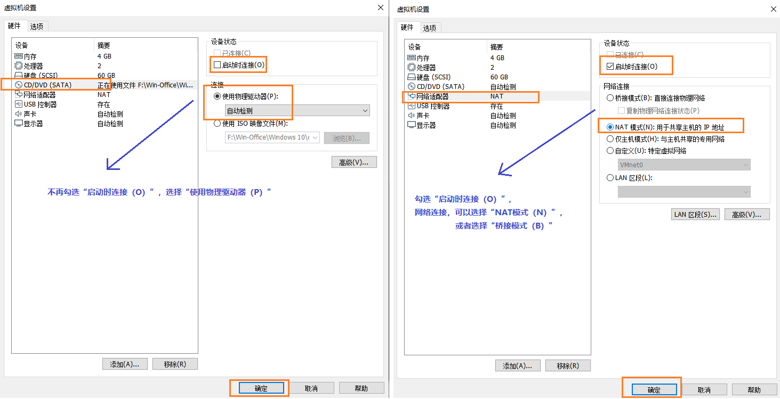Click the processor icon in right window
780x399 pixels.
click(412, 67)
